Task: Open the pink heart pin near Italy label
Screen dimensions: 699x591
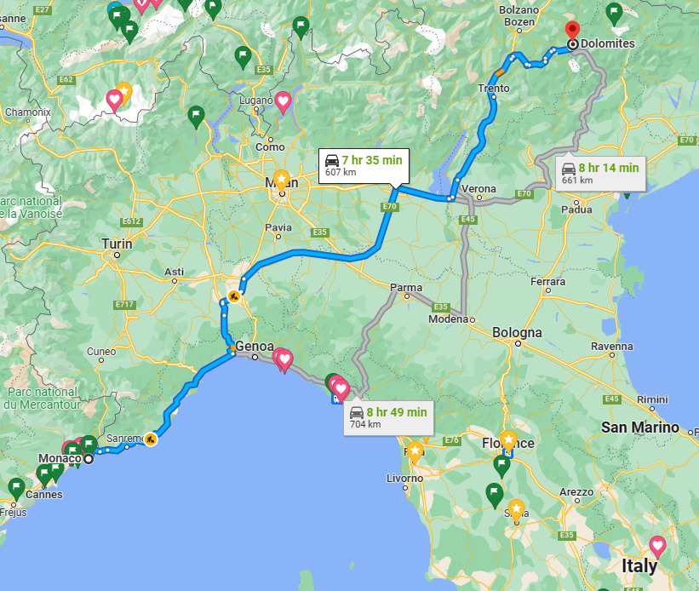Action: point(657,547)
